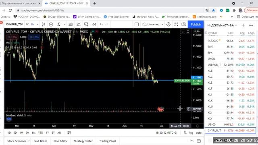Open the go-to-date calendar icon
The height and width of the screenshot is (145, 258).
pos(69,133)
